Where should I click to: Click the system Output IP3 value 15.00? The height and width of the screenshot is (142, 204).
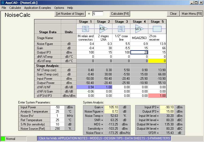(x=167, y=112)
